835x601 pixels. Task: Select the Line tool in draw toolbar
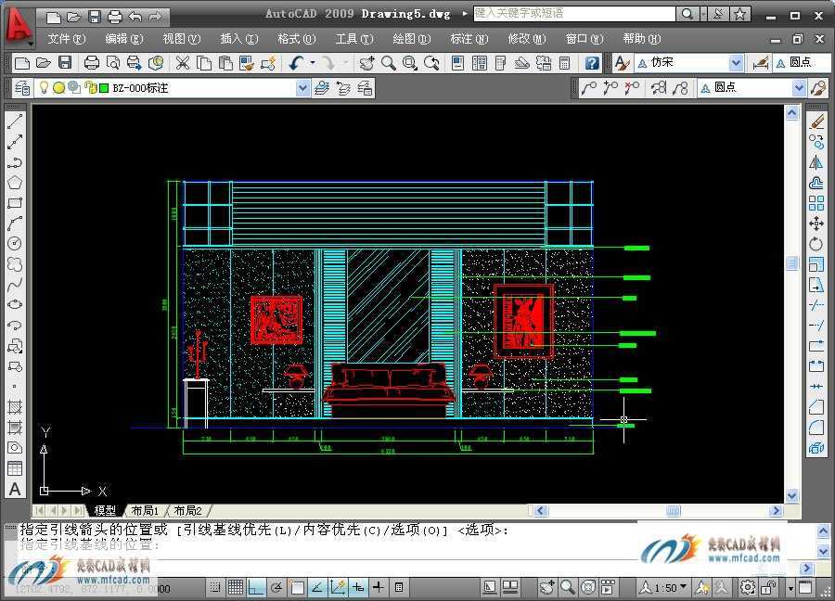pos(15,121)
